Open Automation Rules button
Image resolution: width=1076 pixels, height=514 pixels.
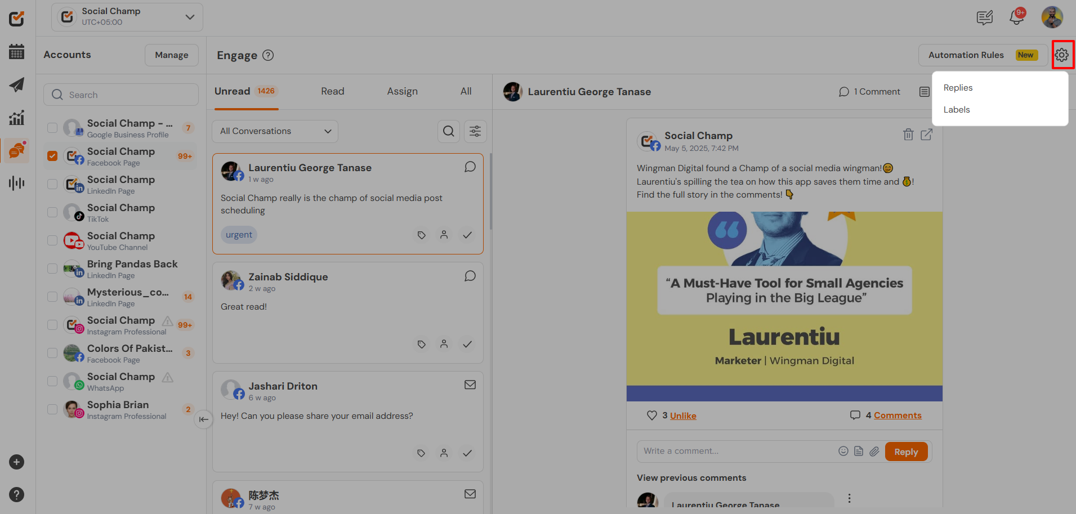coord(983,55)
